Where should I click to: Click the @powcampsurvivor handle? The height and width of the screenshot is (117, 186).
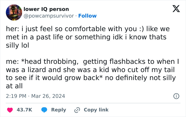tap(49, 16)
